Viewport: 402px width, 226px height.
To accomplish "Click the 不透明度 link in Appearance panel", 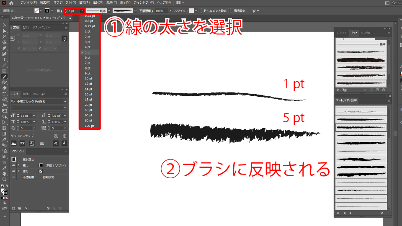I will click(x=29, y=177).
